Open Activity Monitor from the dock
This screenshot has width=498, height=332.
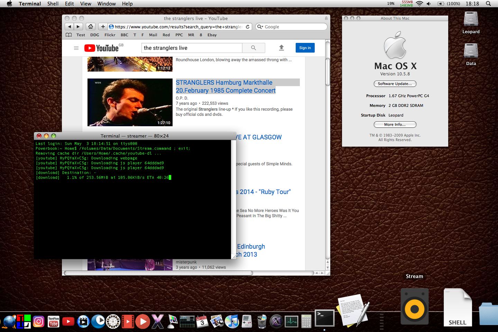291,322
